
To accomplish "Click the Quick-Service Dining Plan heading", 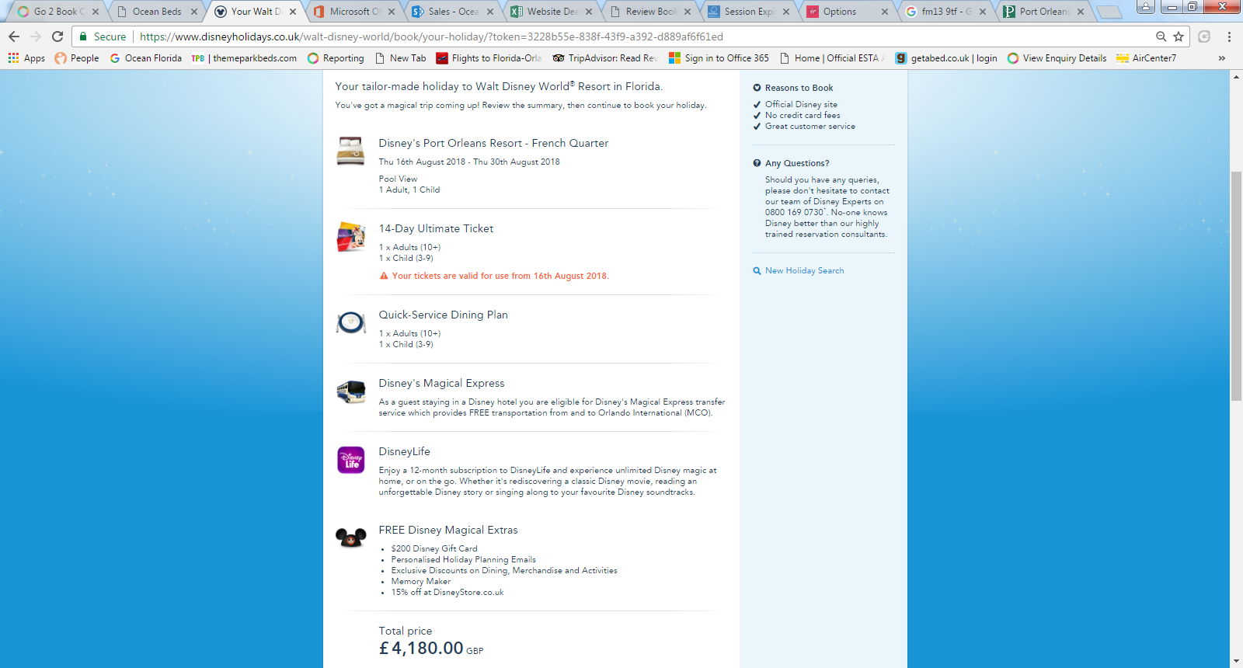I will [x=443, y=315].
